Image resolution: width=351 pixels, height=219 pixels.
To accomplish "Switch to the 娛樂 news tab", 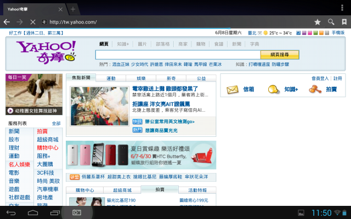I will coord(141,78).
